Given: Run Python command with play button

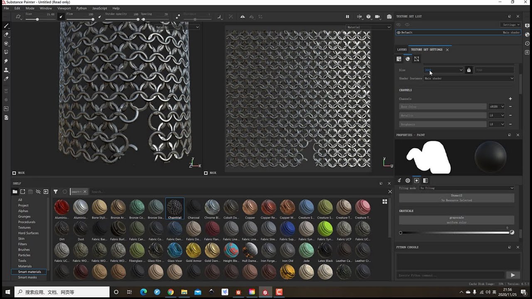Looking at the screenshot, I should [x=512, y=275].
